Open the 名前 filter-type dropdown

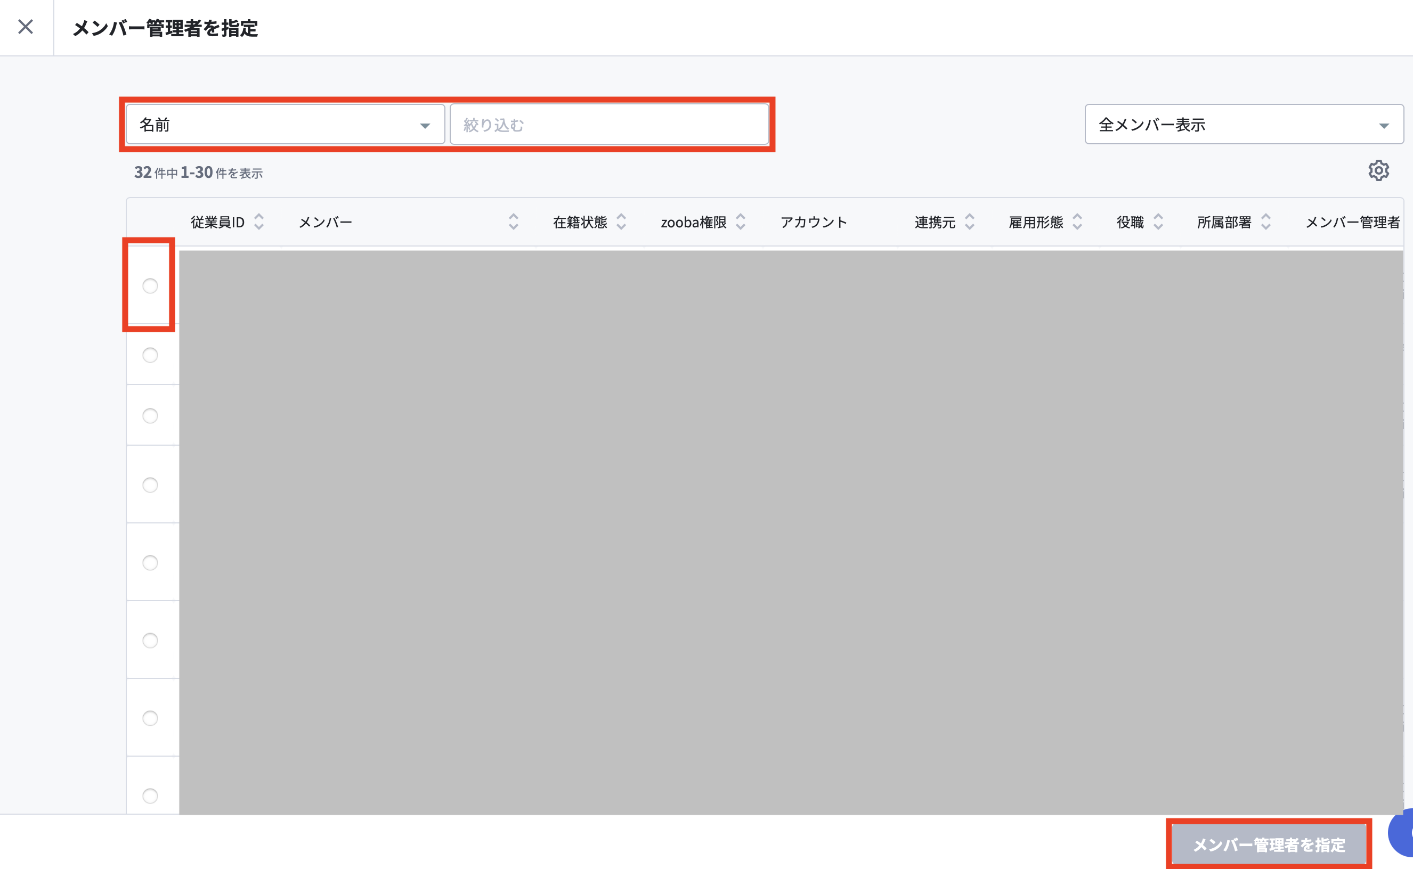click(285, 124)
